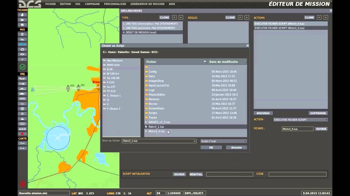Screen dimensions: 350x196
Task: Select the AWACS_v1_5.lua file row
Action: pos(196,122)
